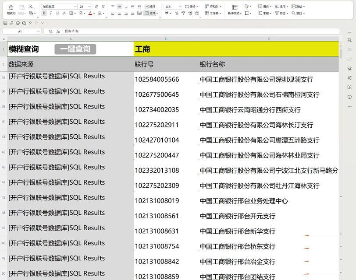Click the thousands separator icon
The image size is (356, 280).
[x=183, y=13]
